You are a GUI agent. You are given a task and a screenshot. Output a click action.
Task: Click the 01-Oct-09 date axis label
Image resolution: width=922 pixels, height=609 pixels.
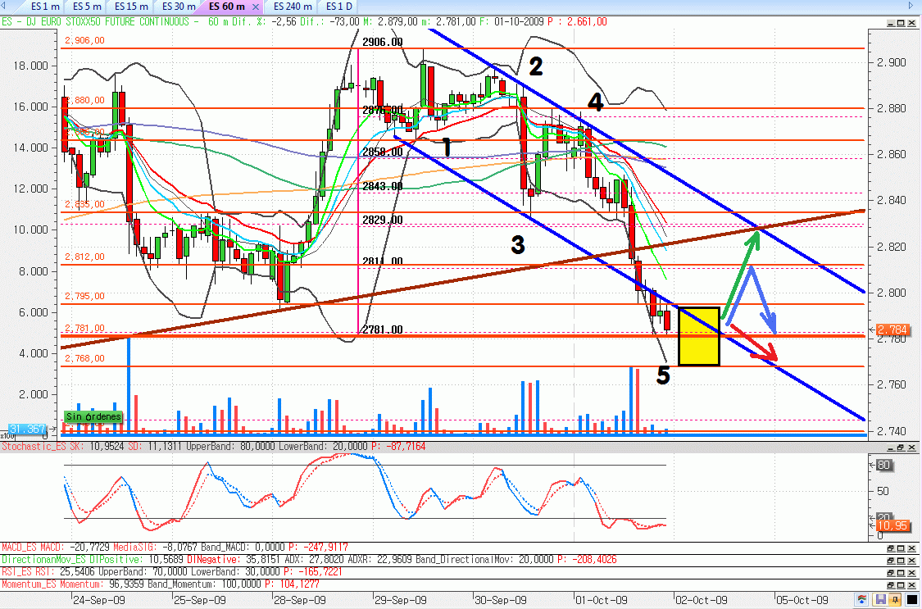coord(602,600)
